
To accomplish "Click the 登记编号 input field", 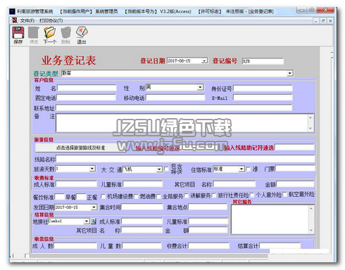I will [263, 61].
